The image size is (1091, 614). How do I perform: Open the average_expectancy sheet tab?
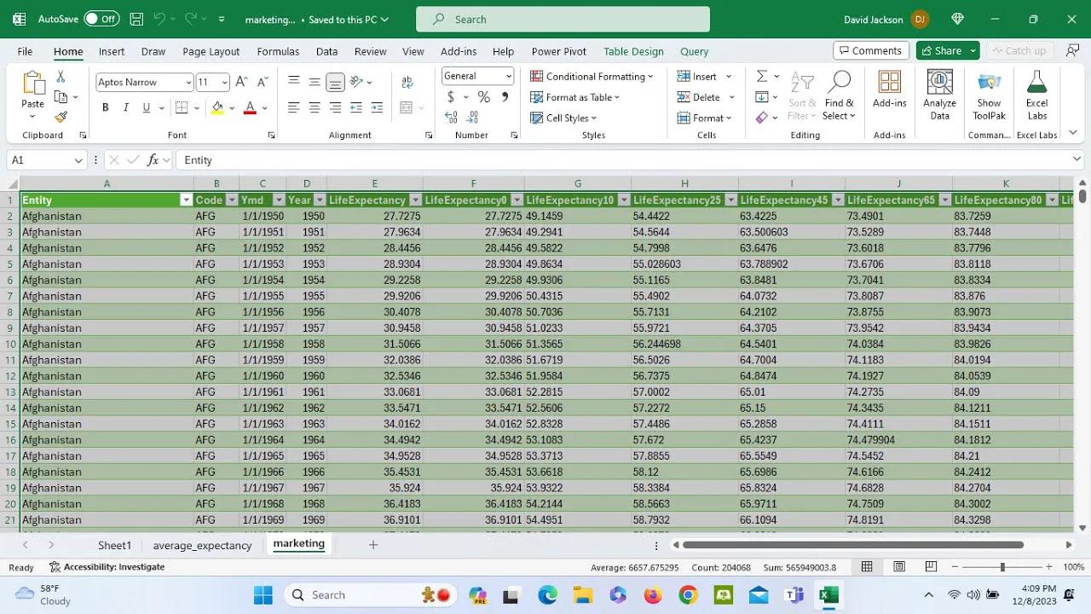[201, 545]
